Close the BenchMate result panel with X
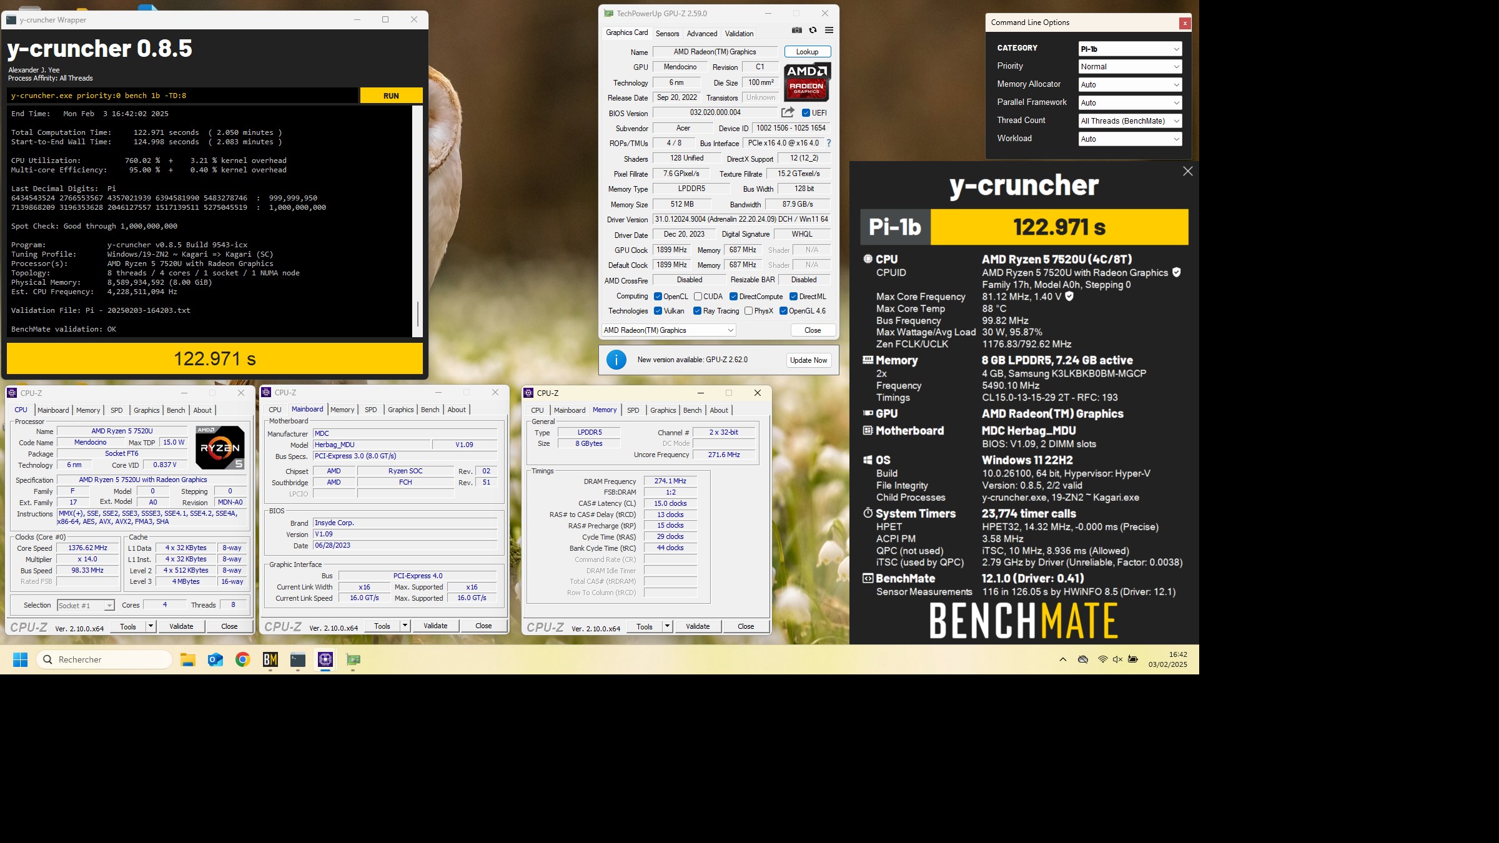1499x843 pixels. pos(1187,171)
